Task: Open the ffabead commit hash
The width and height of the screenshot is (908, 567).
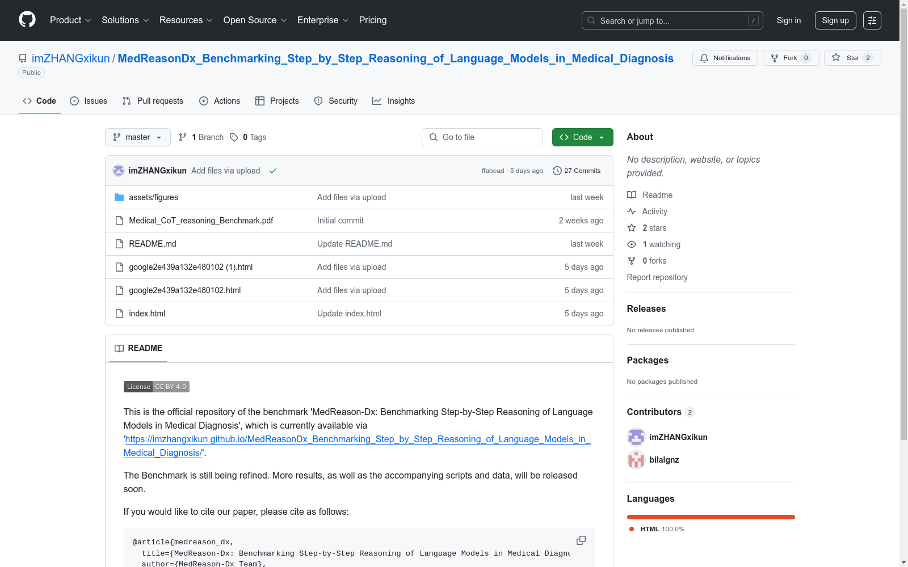Action: (x=493, y=171)
